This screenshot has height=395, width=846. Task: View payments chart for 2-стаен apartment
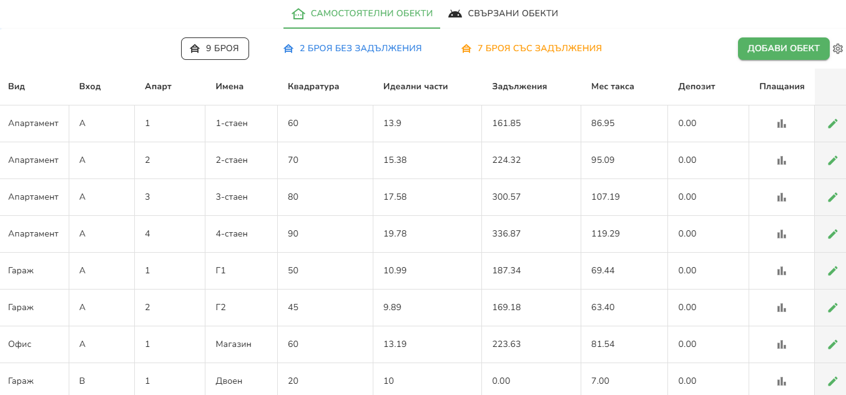coord(781,160)
